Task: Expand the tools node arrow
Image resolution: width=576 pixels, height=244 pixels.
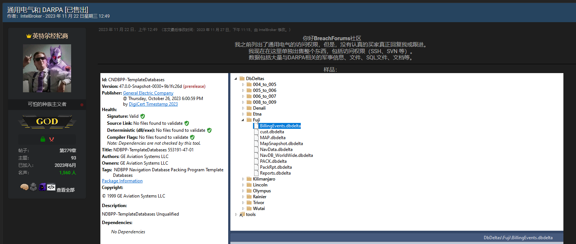Action: (236, 214)
